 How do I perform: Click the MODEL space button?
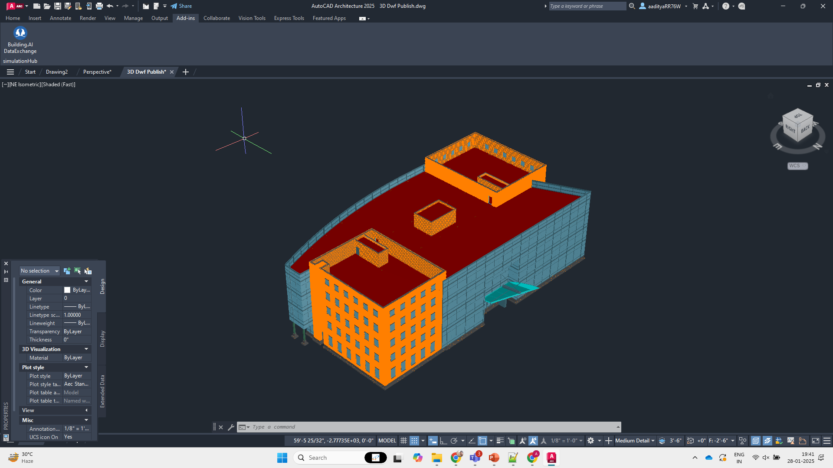387,441
